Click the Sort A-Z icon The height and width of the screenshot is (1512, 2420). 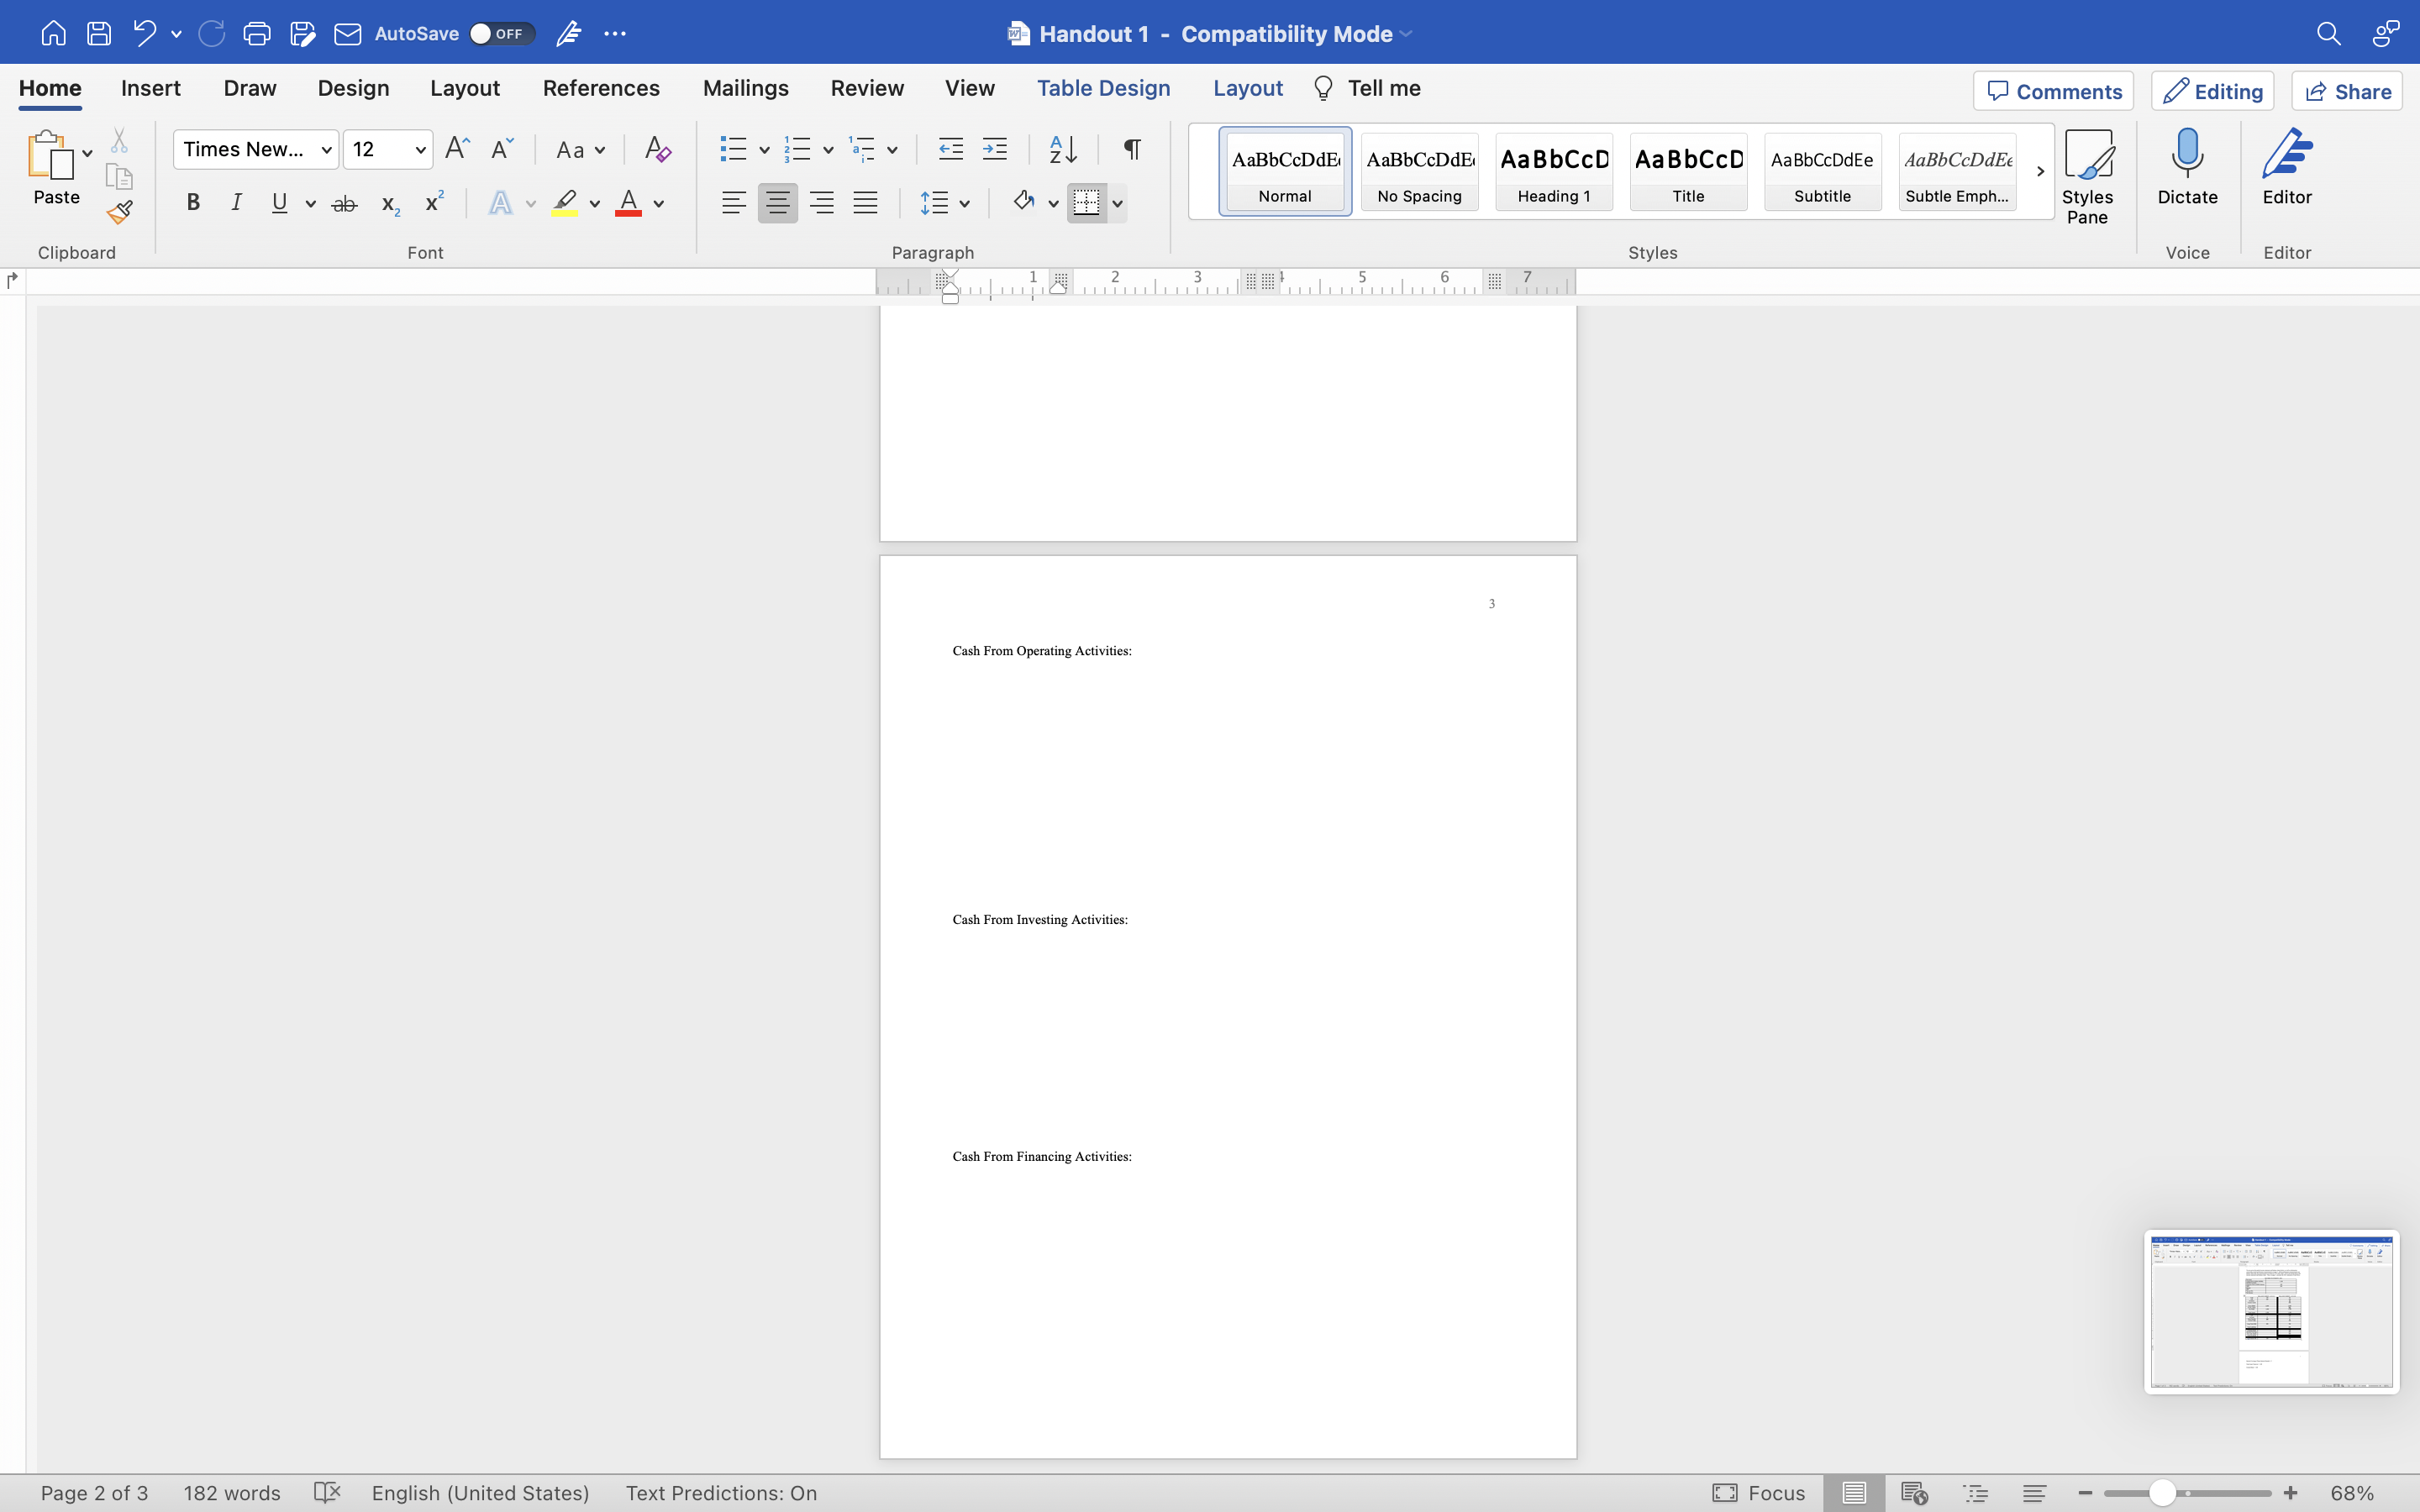[1062, 149]
